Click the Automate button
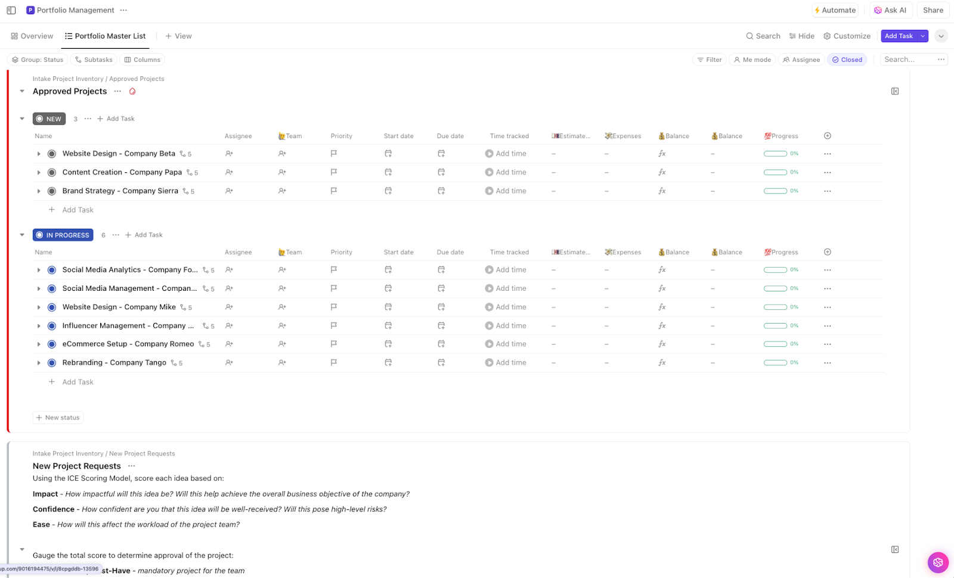The image size is (954, 578). click(835, 10)
